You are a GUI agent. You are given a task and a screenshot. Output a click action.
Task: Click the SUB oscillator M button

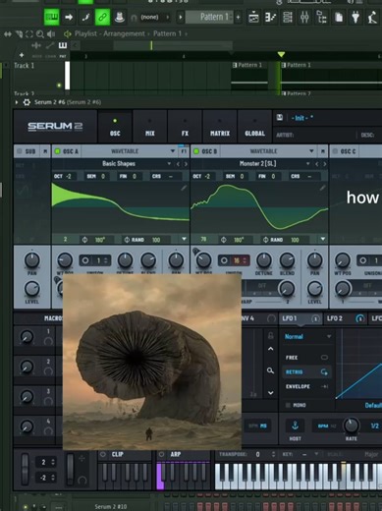(x=45, y=151)
